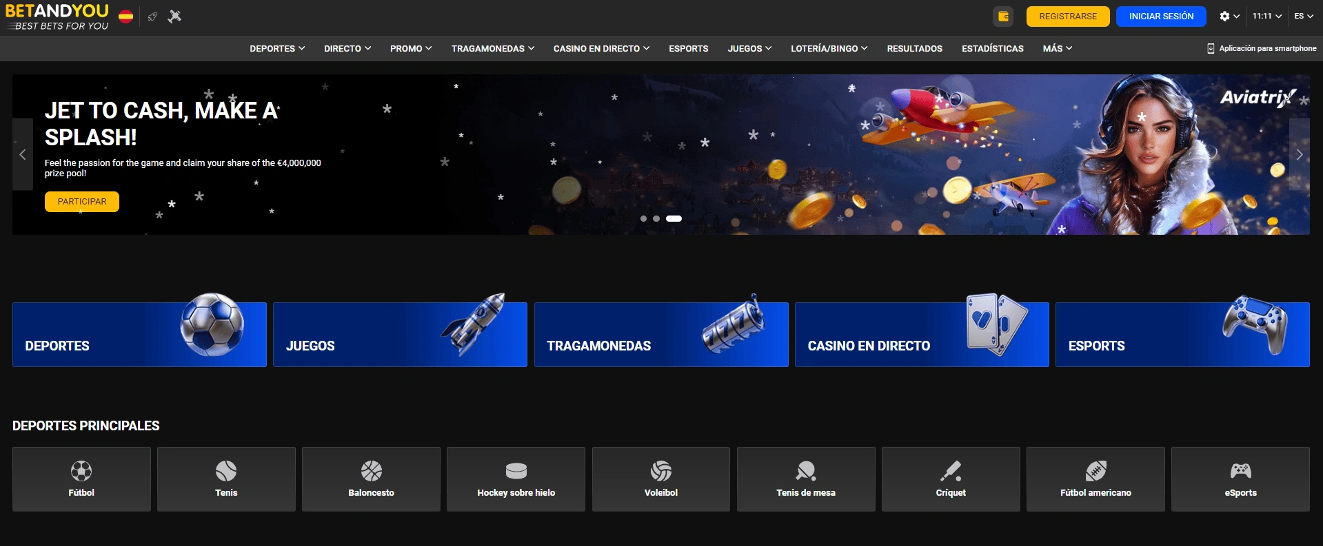Open the ESTADÍSTICAS nav item
This screenshot has height=546, width=1323.
tap(993, 49)
